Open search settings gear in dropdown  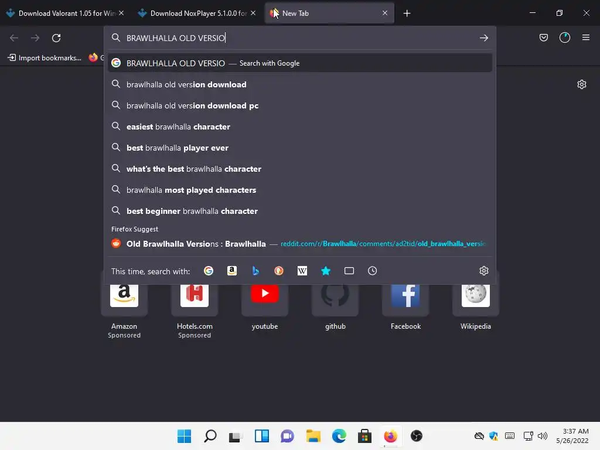pos(483,271)
